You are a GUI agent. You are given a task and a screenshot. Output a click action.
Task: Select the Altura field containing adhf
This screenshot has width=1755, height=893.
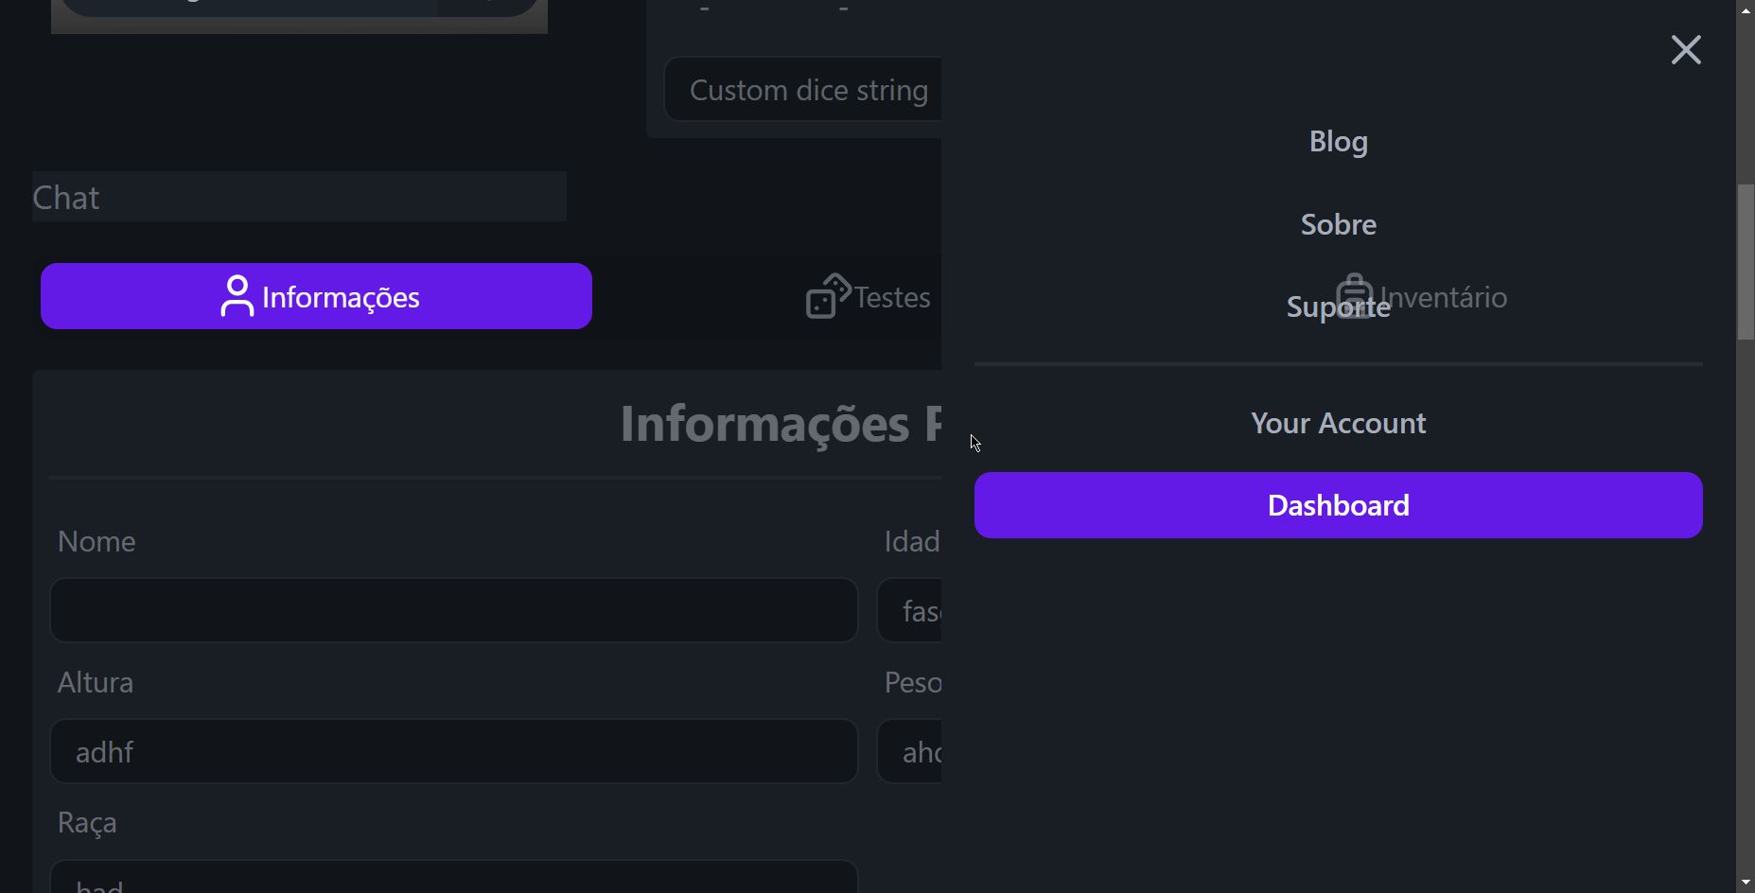click(x=452, y=751)
